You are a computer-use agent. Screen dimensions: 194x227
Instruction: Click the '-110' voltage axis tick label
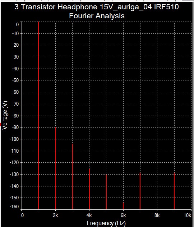click(x=14, y=151)
